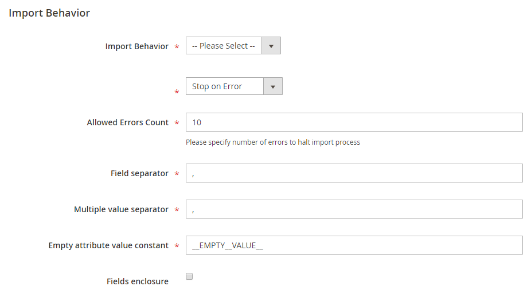
Task: Open the Import Behavior dropdown
Action: (x=233, y=46)
